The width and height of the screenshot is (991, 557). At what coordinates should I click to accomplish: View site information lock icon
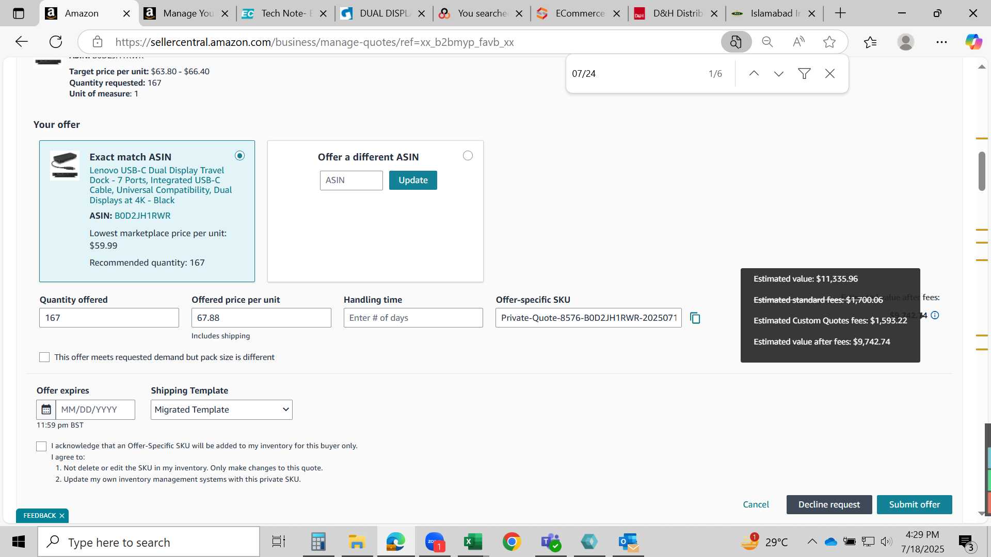coord(97,42)
